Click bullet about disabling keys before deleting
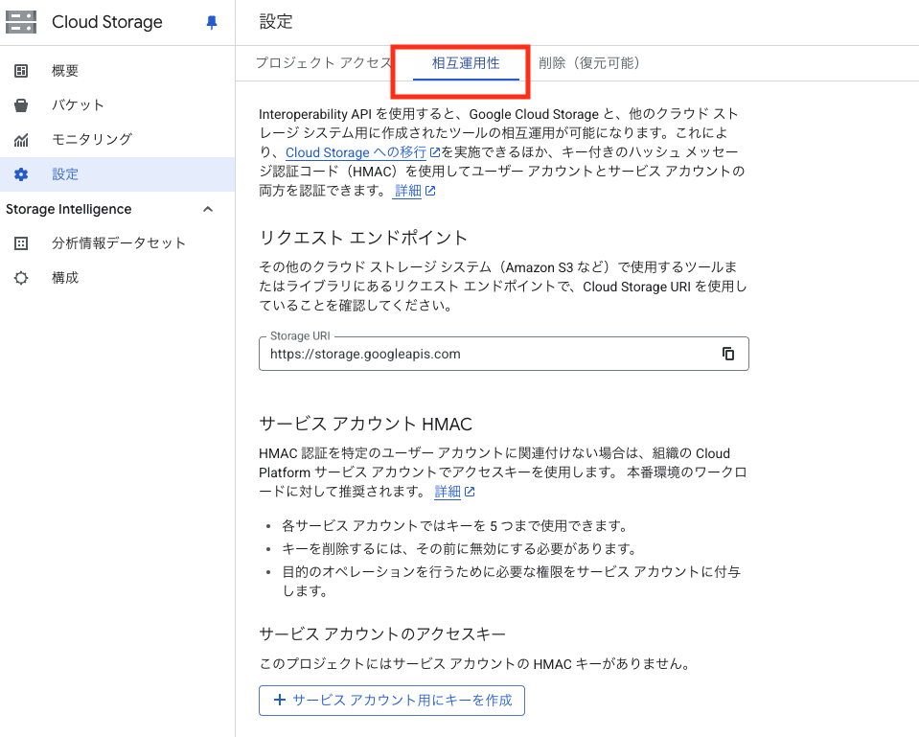919x737 pixels. point(460,549)
